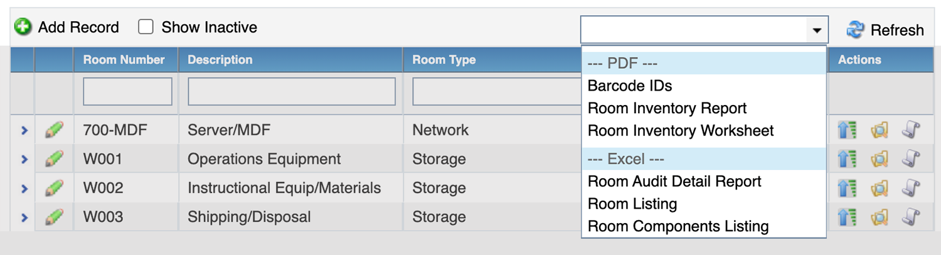The width and height of the screenshot is (941, 255).
Task: Select Barcode IDs from the report list
Action: point(630,86)
